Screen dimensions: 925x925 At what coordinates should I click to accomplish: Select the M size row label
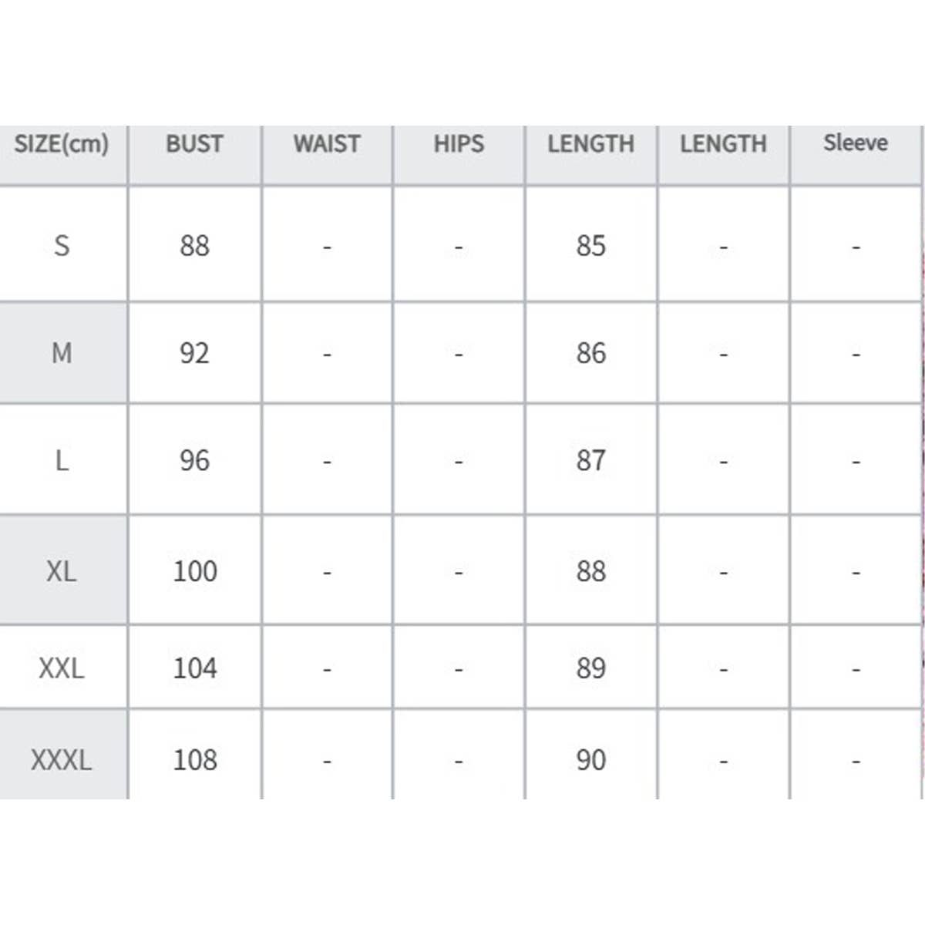click(62, 353)
